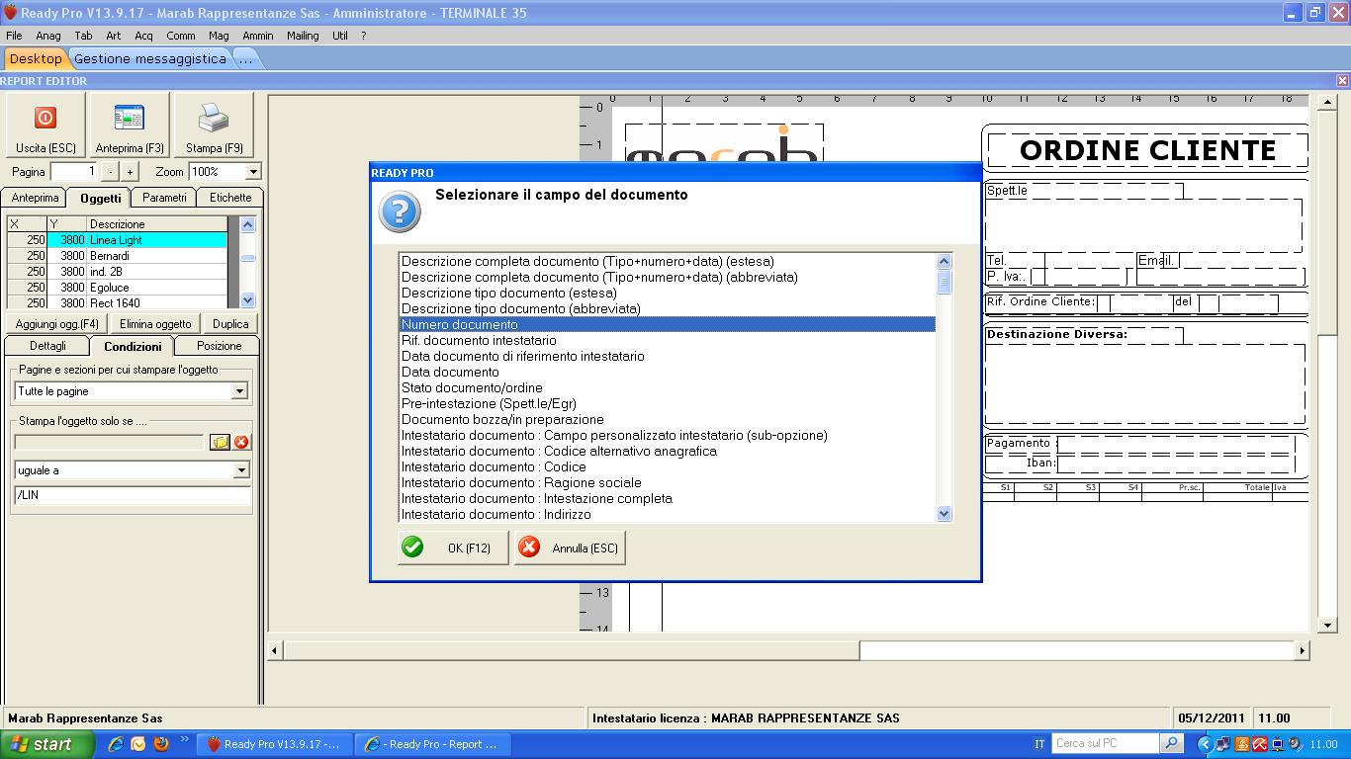Expand the 'uguale a' comparison dropdown
The height and width of the screenshot is (759, 1351).
(x=240, y=470)
